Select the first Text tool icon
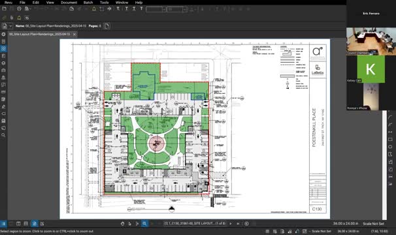This screenshot has height=235, width=396. point(118,9)
